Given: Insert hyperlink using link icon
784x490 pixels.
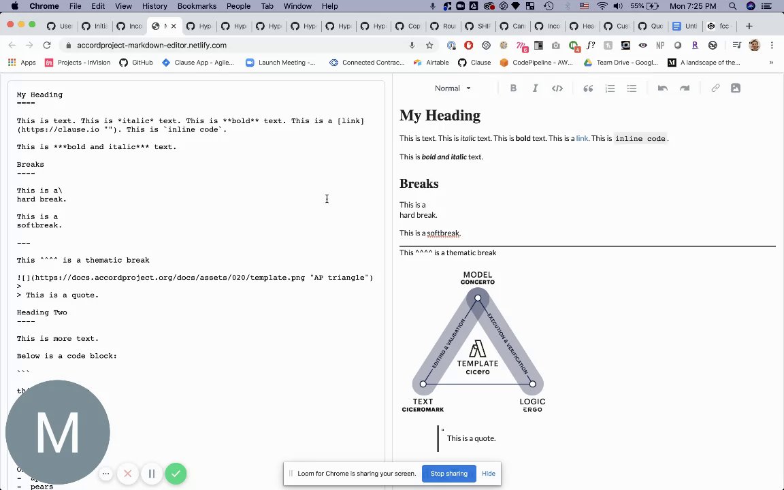Looking at the screenshot, I should click(x=715, y=88).
